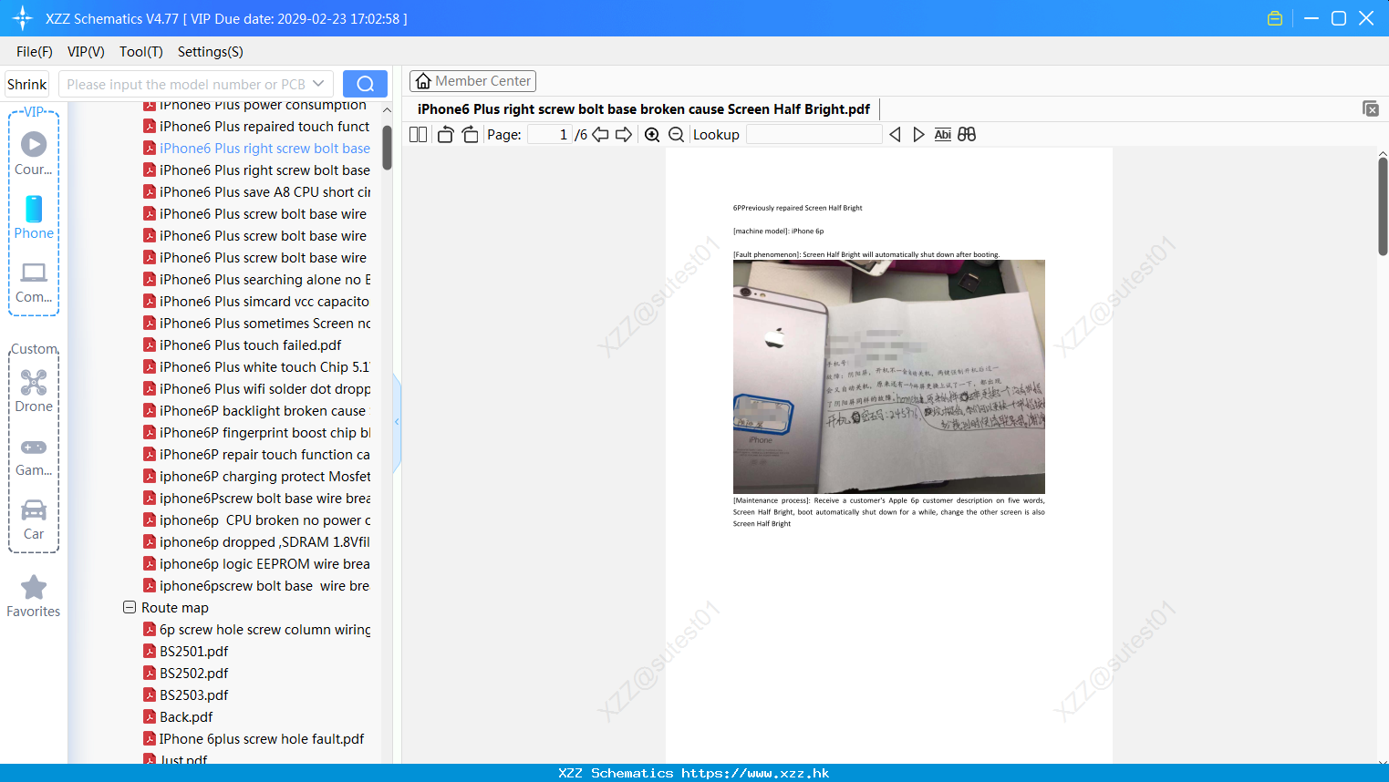Grab the file tree scrollbar thumb

[x=387, y=148]
